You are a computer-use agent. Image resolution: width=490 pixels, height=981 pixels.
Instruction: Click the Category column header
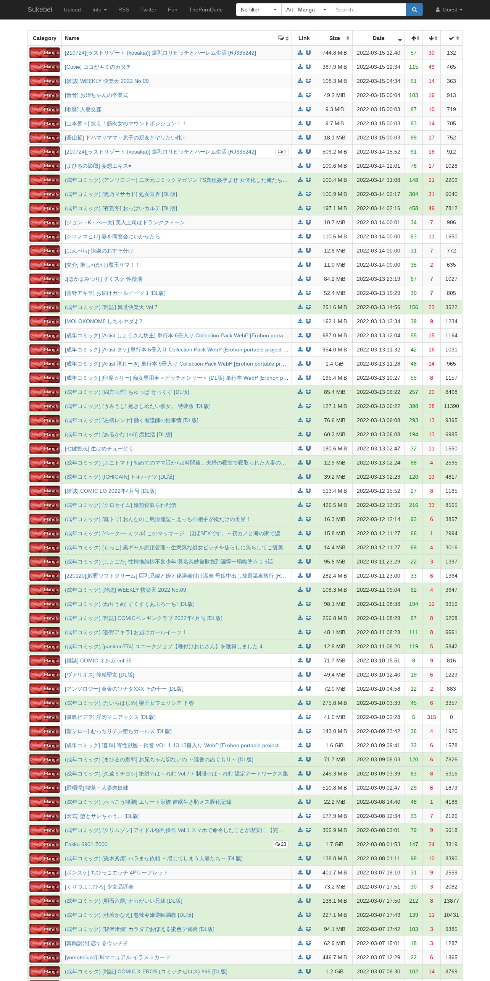[x=45, y=38]
